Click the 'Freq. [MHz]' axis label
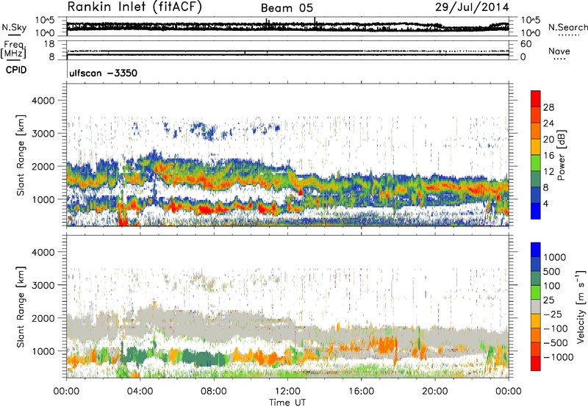This screenshot has width=588, height=407. [x=13, y=50]
